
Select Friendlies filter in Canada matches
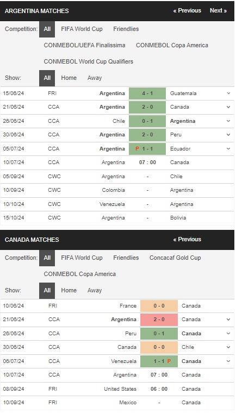point(126,258)
